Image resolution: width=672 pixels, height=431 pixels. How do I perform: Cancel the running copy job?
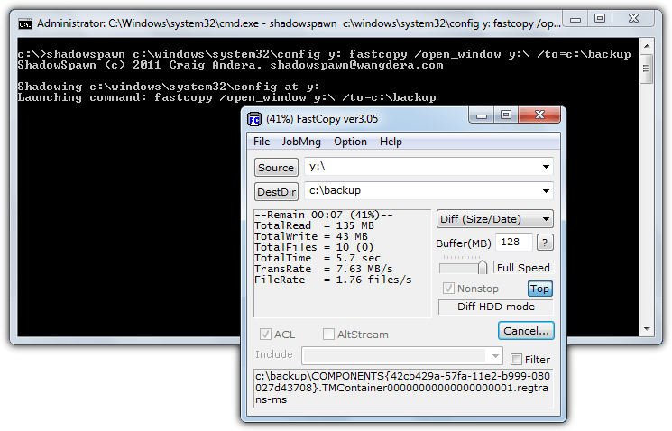pos(526,331)
